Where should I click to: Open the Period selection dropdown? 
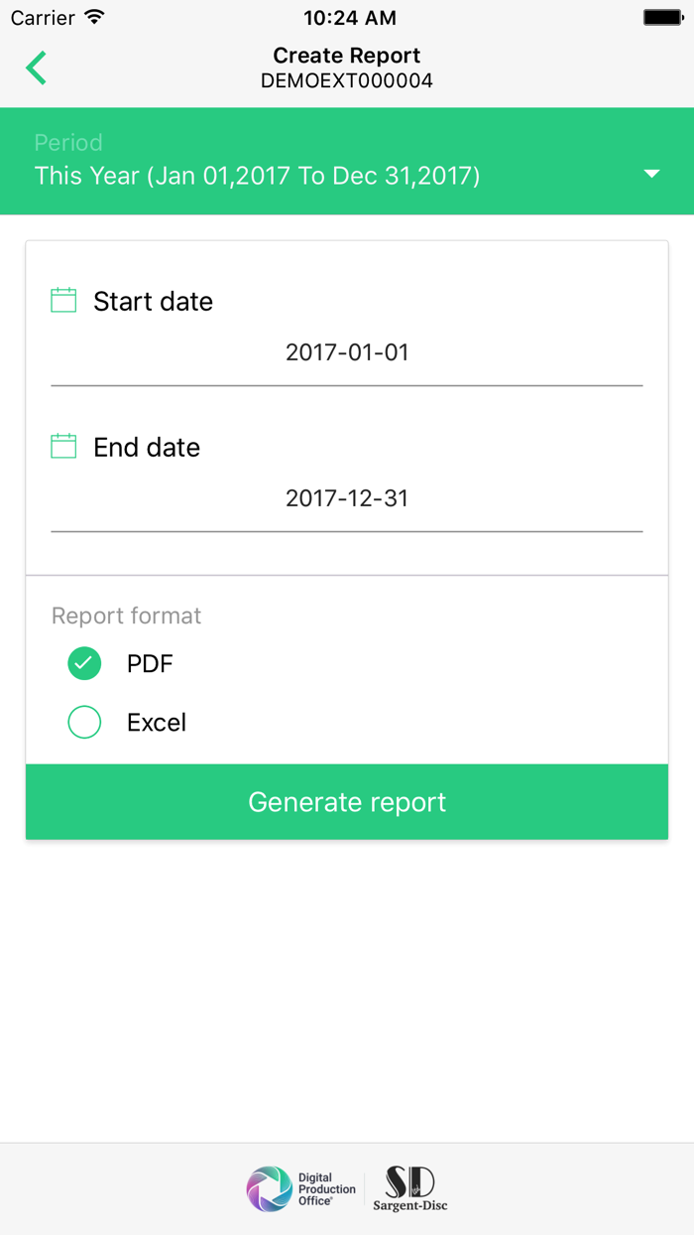coord(347,161)
